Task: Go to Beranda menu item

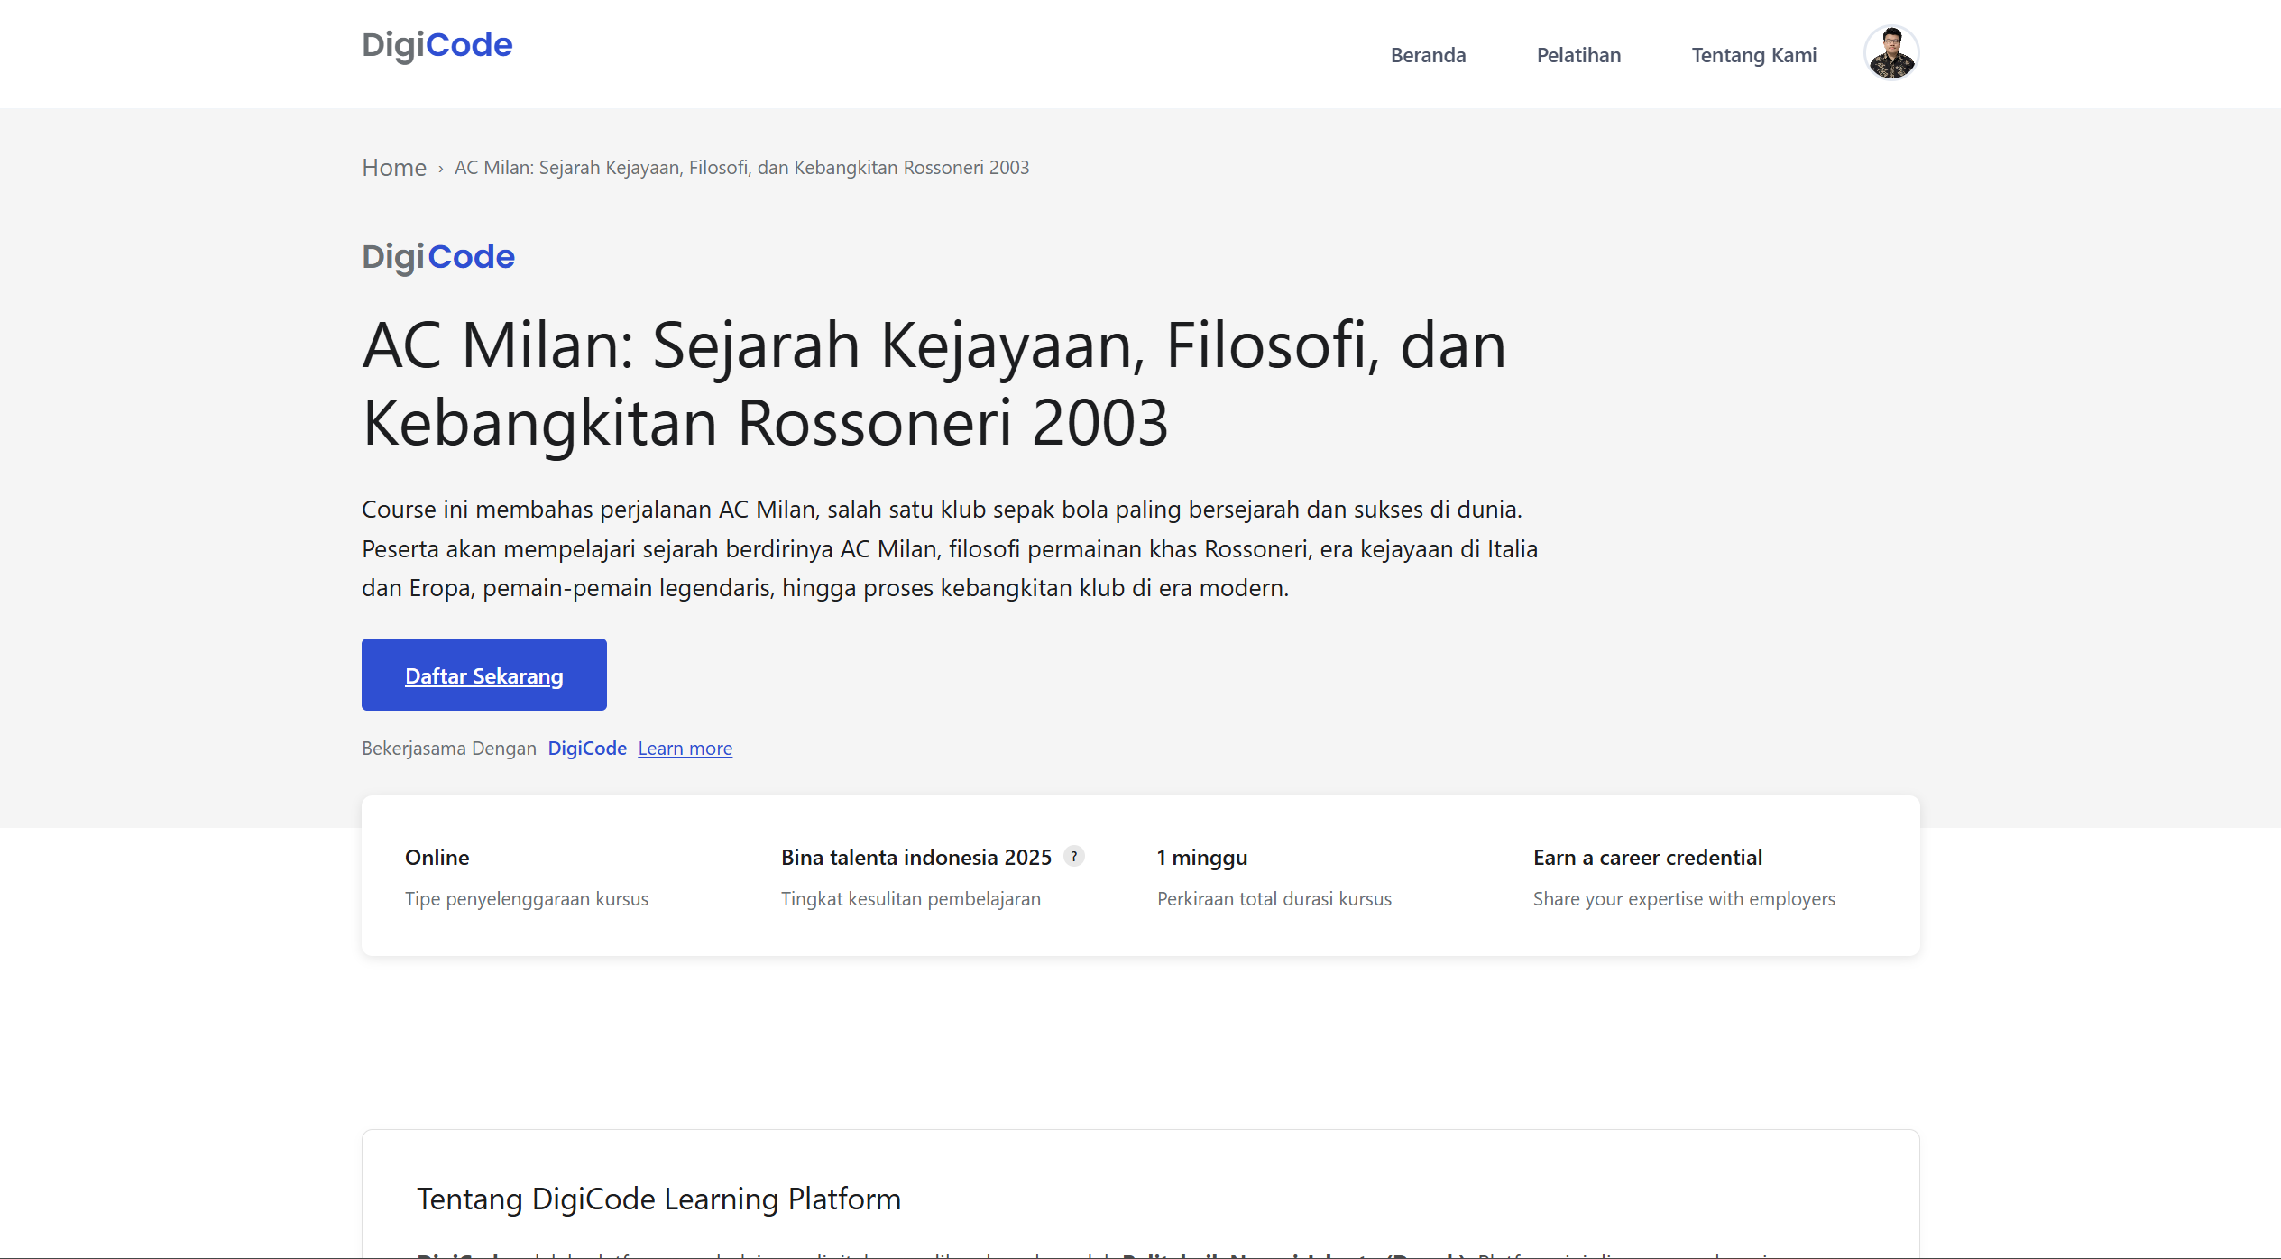Action: [x=1428, y=55]
